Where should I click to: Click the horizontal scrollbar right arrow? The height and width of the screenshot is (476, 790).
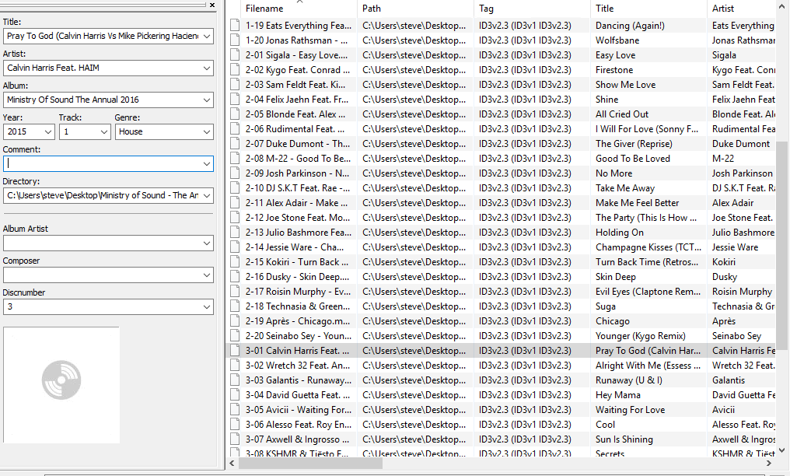[769, 463]
